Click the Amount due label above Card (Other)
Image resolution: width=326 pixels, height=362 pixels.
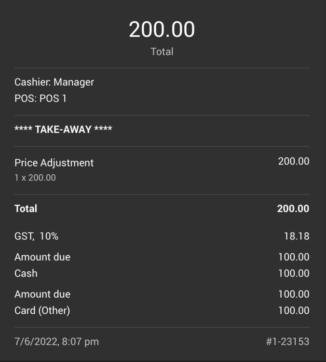(42, 294)
